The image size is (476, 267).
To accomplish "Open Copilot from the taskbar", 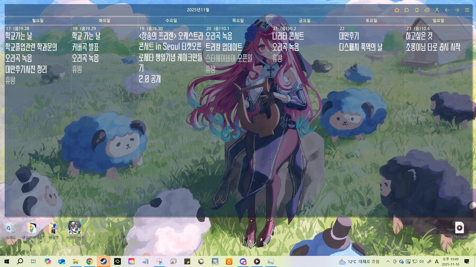I will pos(48,261).
